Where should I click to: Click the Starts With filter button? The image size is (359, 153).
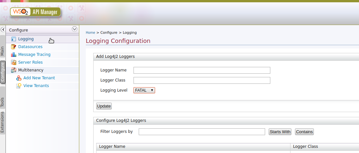click(280, 132)
